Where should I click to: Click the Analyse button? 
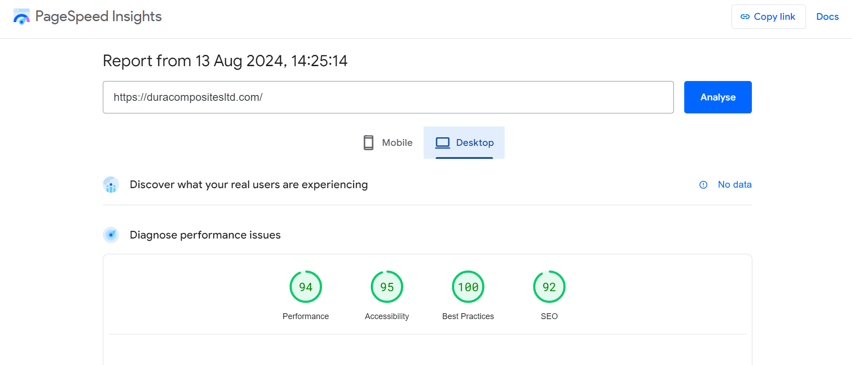pyautogui.click(x=718, y=97)
